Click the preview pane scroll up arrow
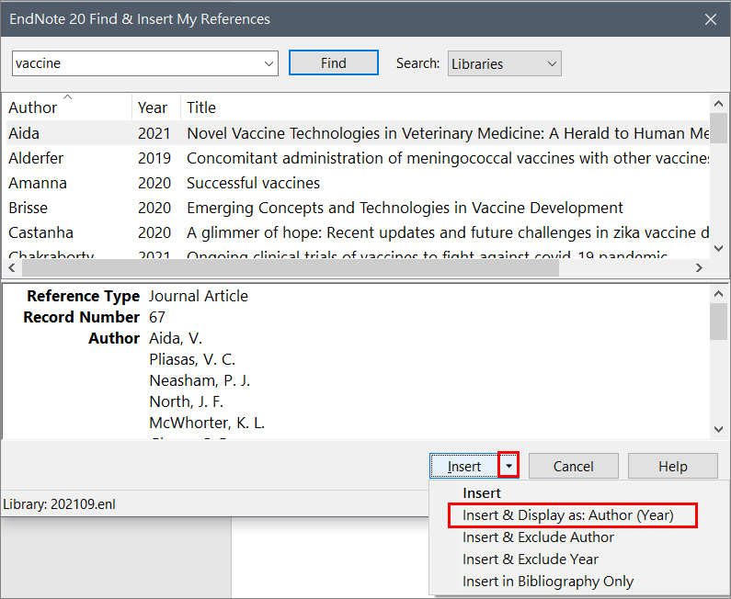This screenshot has width=731, height=599. (718, 294)
